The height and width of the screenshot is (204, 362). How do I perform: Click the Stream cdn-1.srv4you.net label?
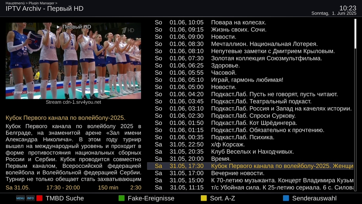pos(74,102)
